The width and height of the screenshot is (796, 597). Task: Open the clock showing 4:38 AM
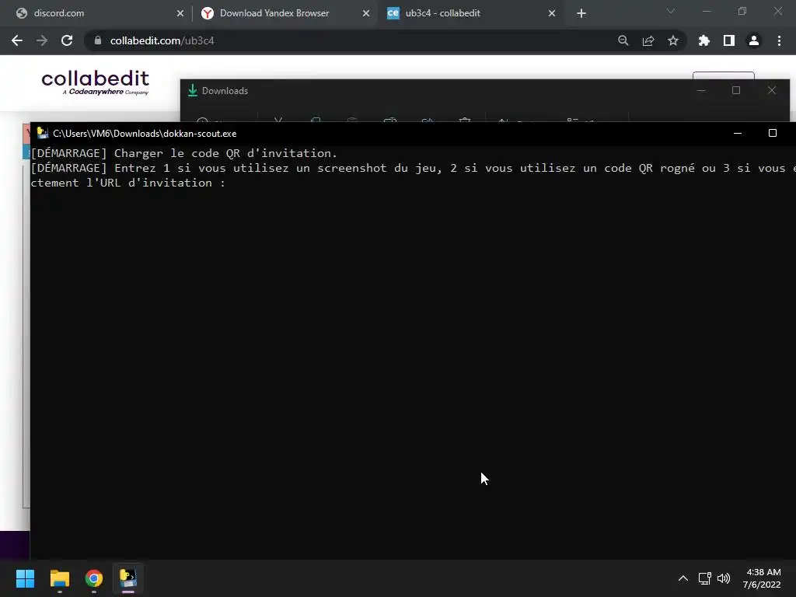pos(762,578)
